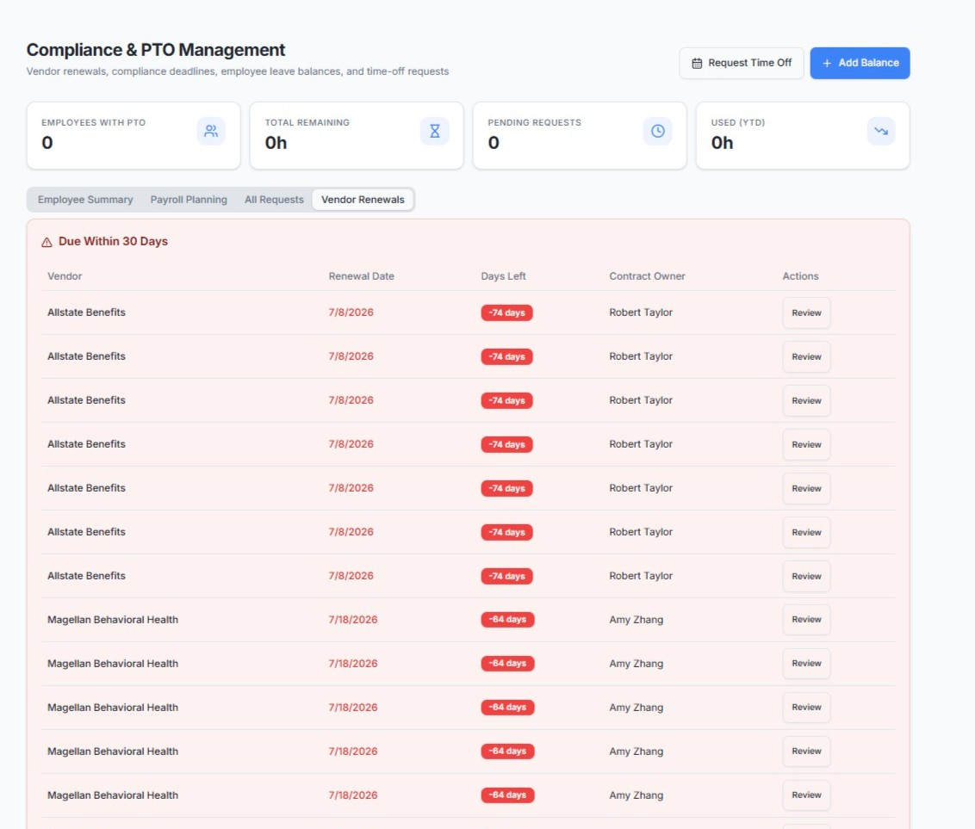
Task: Click the blue Add Balance button
Action: tap(860, 63)
